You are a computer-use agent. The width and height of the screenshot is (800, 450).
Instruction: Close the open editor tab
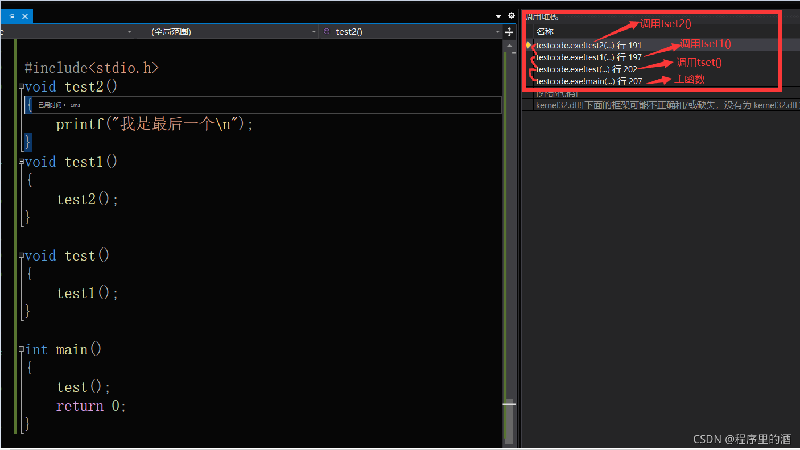[x=25, y=16]
